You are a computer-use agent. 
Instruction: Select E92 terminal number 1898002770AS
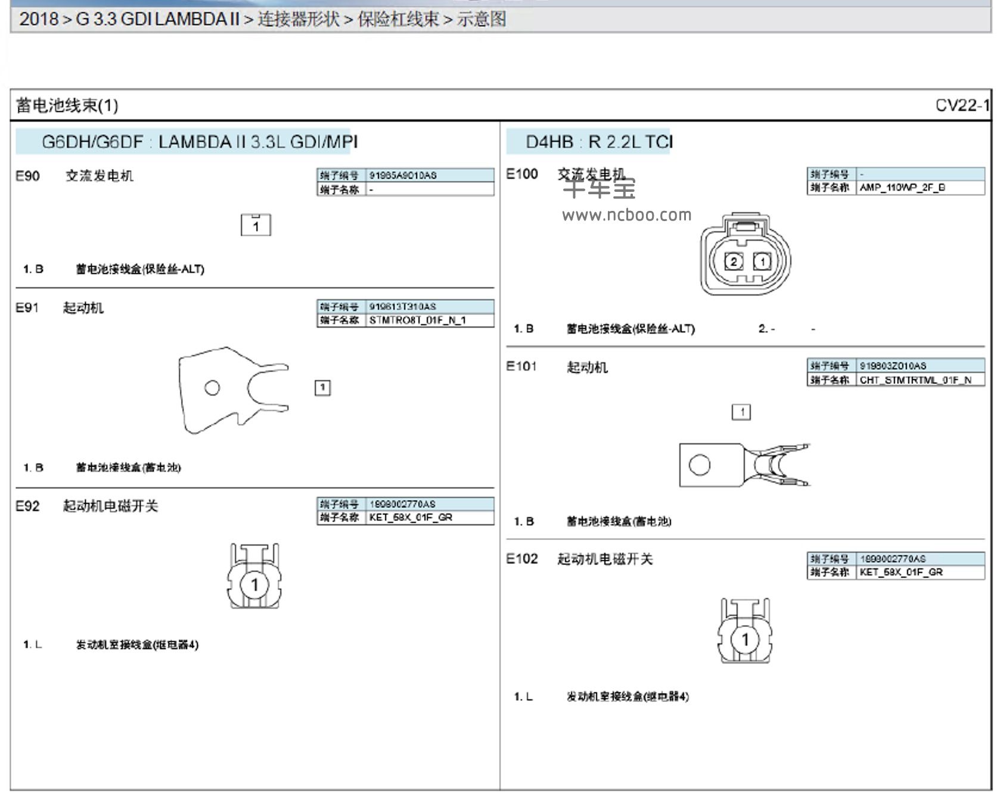[x=402, y=504]
